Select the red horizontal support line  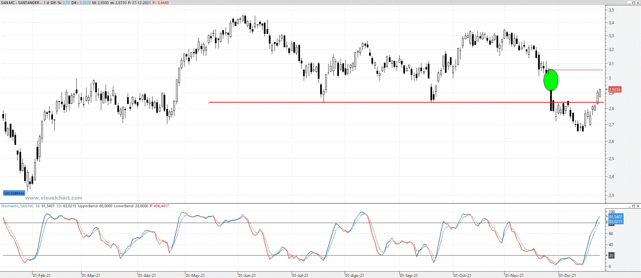click(x=369, y=102)
